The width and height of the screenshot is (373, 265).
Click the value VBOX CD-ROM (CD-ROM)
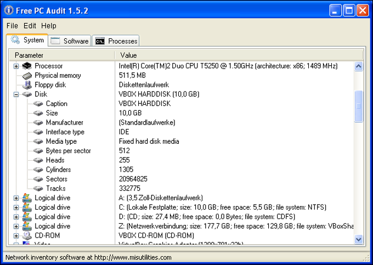click(x=156, y=235)
